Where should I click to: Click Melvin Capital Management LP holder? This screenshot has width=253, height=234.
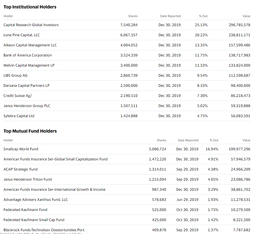click(29, 65)
